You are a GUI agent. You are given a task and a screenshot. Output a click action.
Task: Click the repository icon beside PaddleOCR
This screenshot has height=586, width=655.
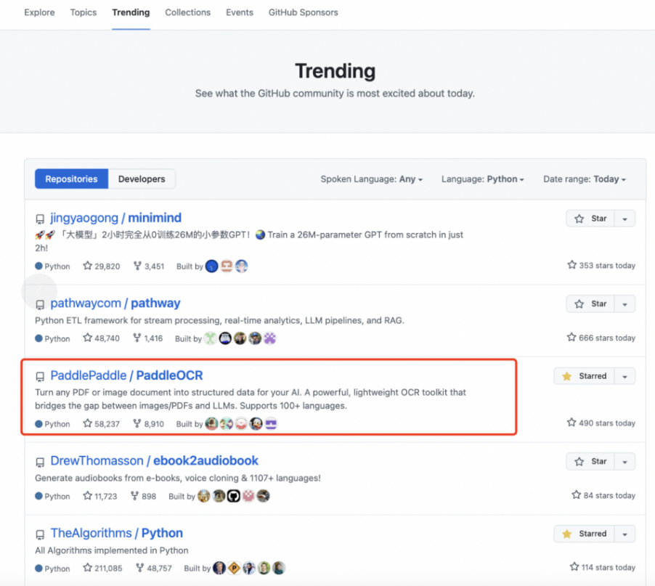tap(40, 376)
